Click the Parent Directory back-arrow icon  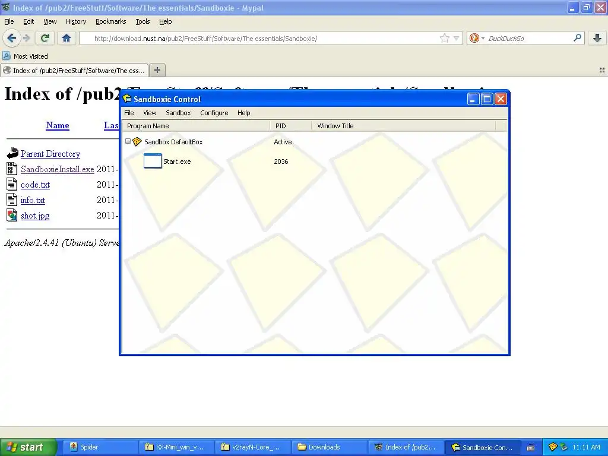coord(12,153)
